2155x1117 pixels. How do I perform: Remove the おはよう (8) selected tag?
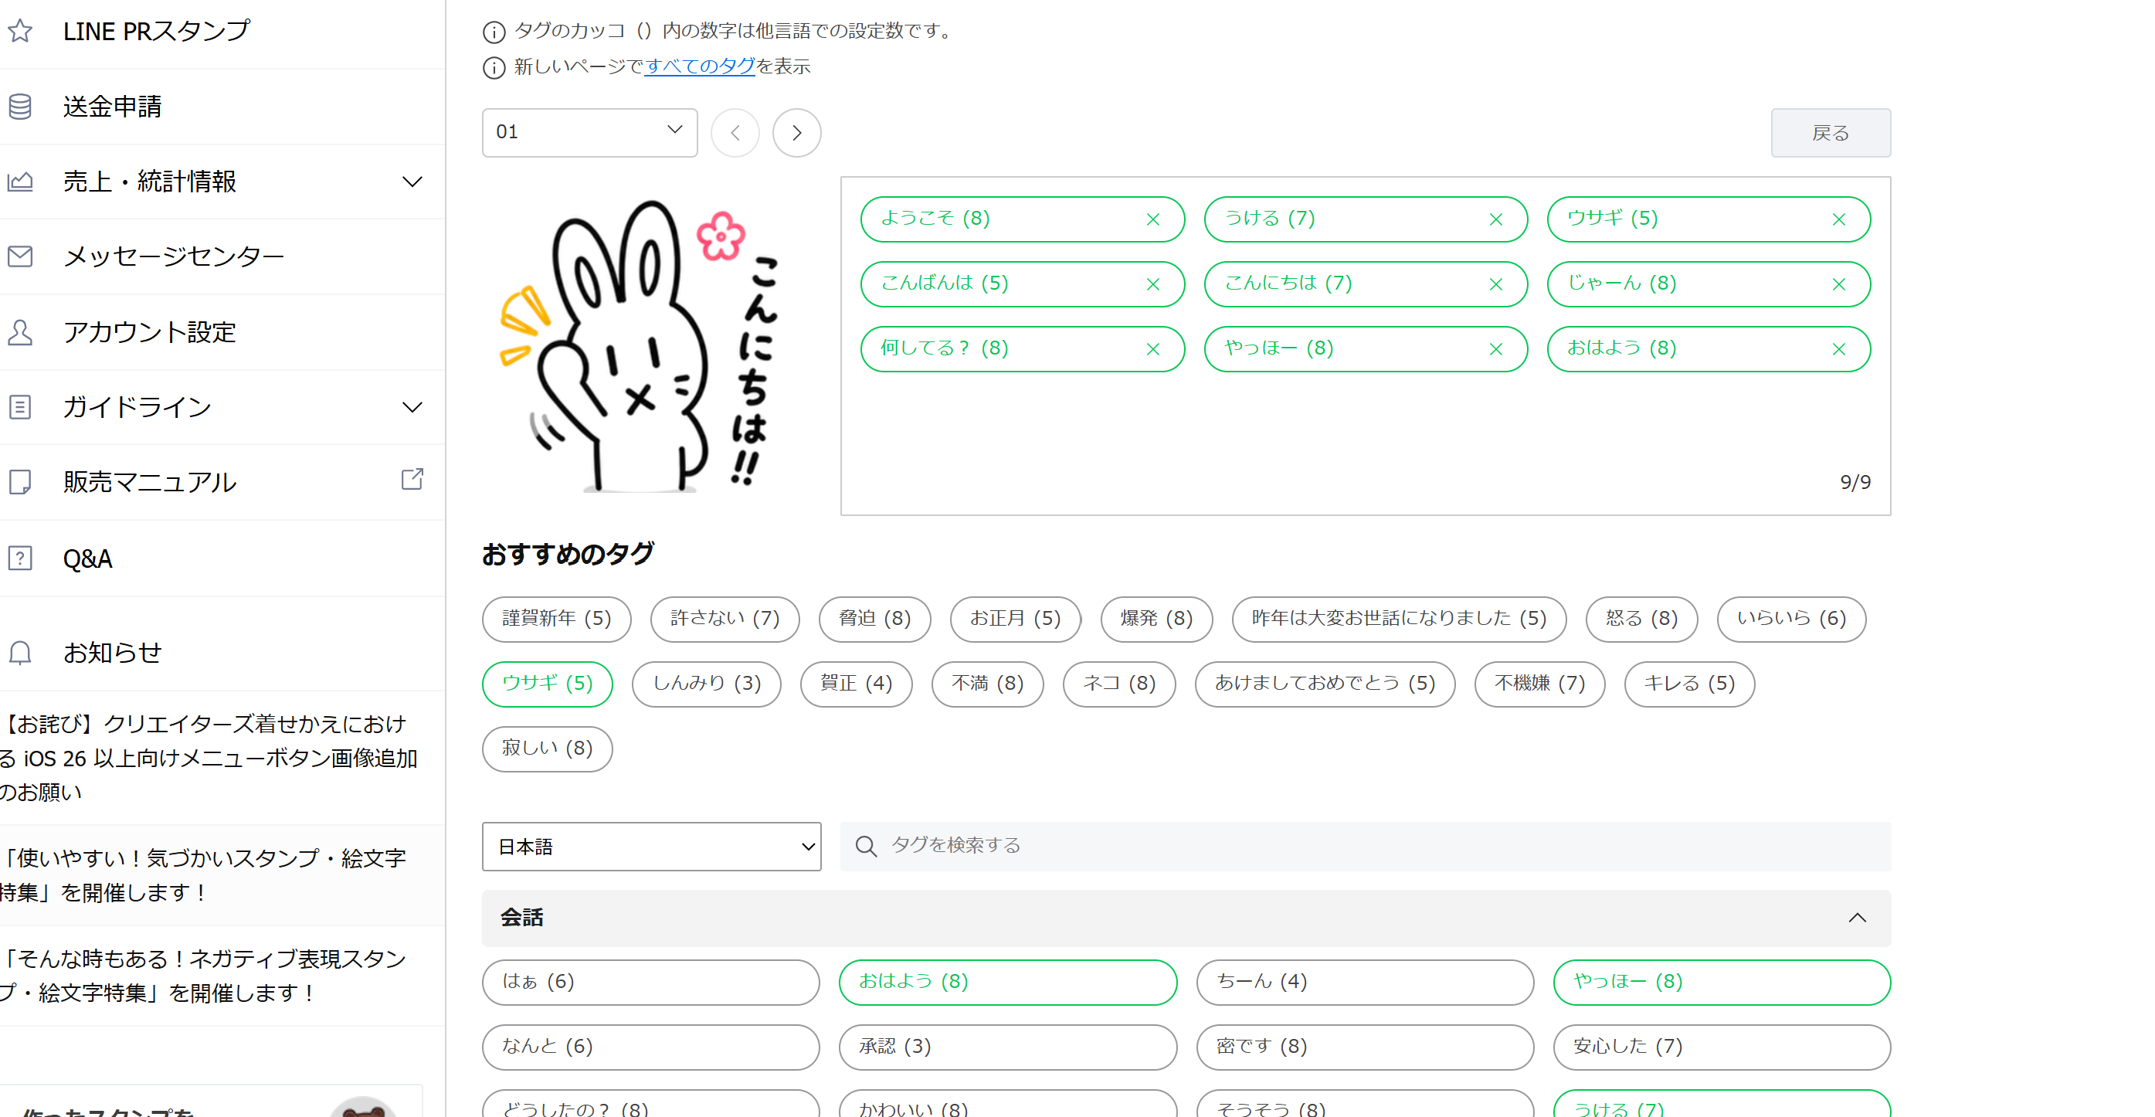(1839, 349)
